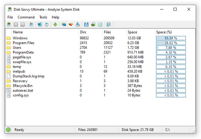Image resolution: width=201 pixels, height=139 pixels.
Task: Click the DumpStack.log.tmp file icon
Action: coord(9,76)
